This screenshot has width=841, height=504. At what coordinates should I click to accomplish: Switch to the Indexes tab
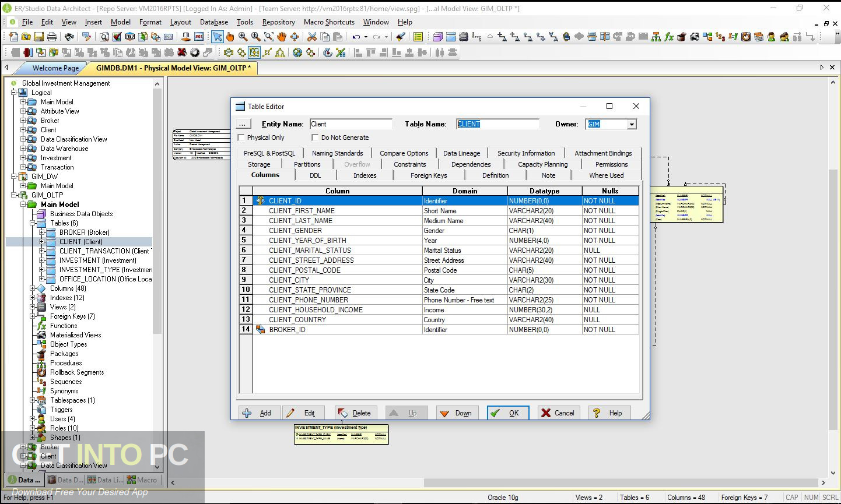[365, 175]
